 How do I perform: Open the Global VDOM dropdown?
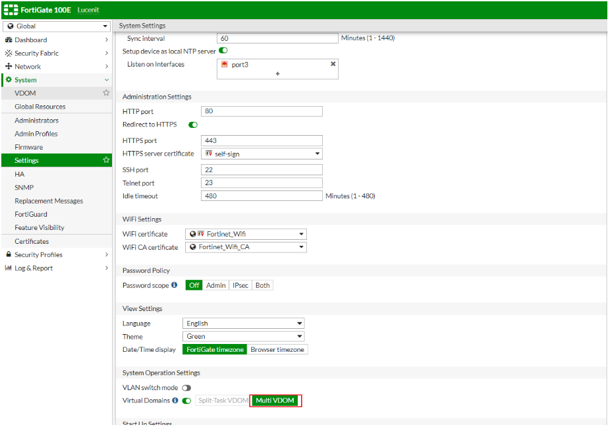click(57, 26)
